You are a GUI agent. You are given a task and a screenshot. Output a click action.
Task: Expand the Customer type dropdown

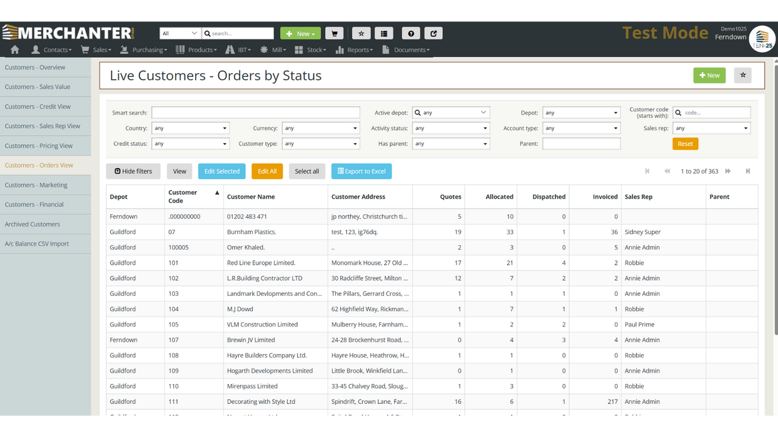(321, 144)
